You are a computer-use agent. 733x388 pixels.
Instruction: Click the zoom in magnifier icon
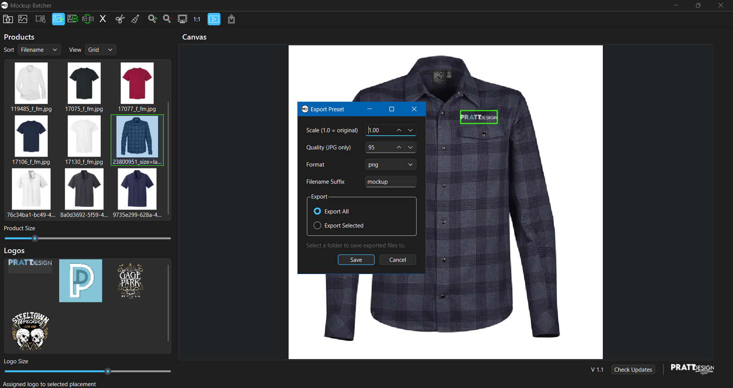(153, 19)
